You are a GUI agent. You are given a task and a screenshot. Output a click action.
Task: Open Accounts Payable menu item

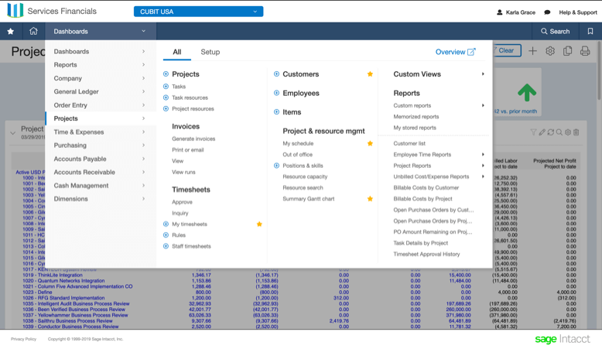pos(101,159)
